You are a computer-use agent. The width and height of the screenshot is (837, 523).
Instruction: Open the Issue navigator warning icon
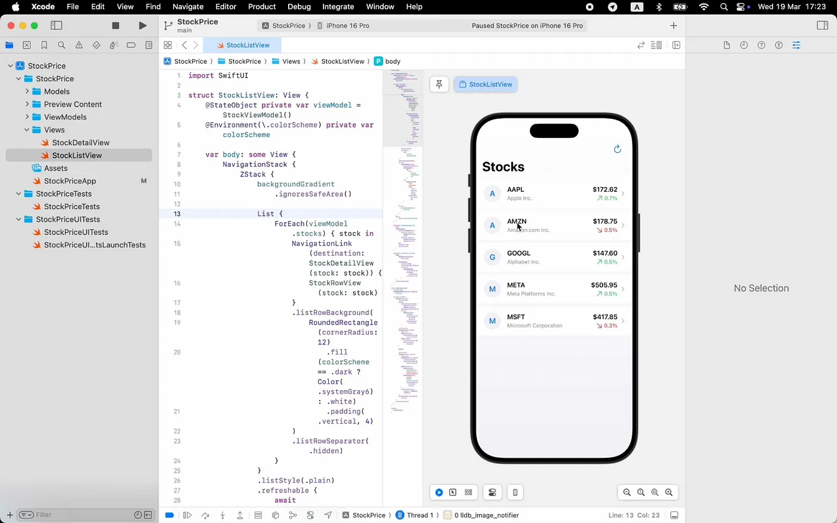[x=79, y=45]
